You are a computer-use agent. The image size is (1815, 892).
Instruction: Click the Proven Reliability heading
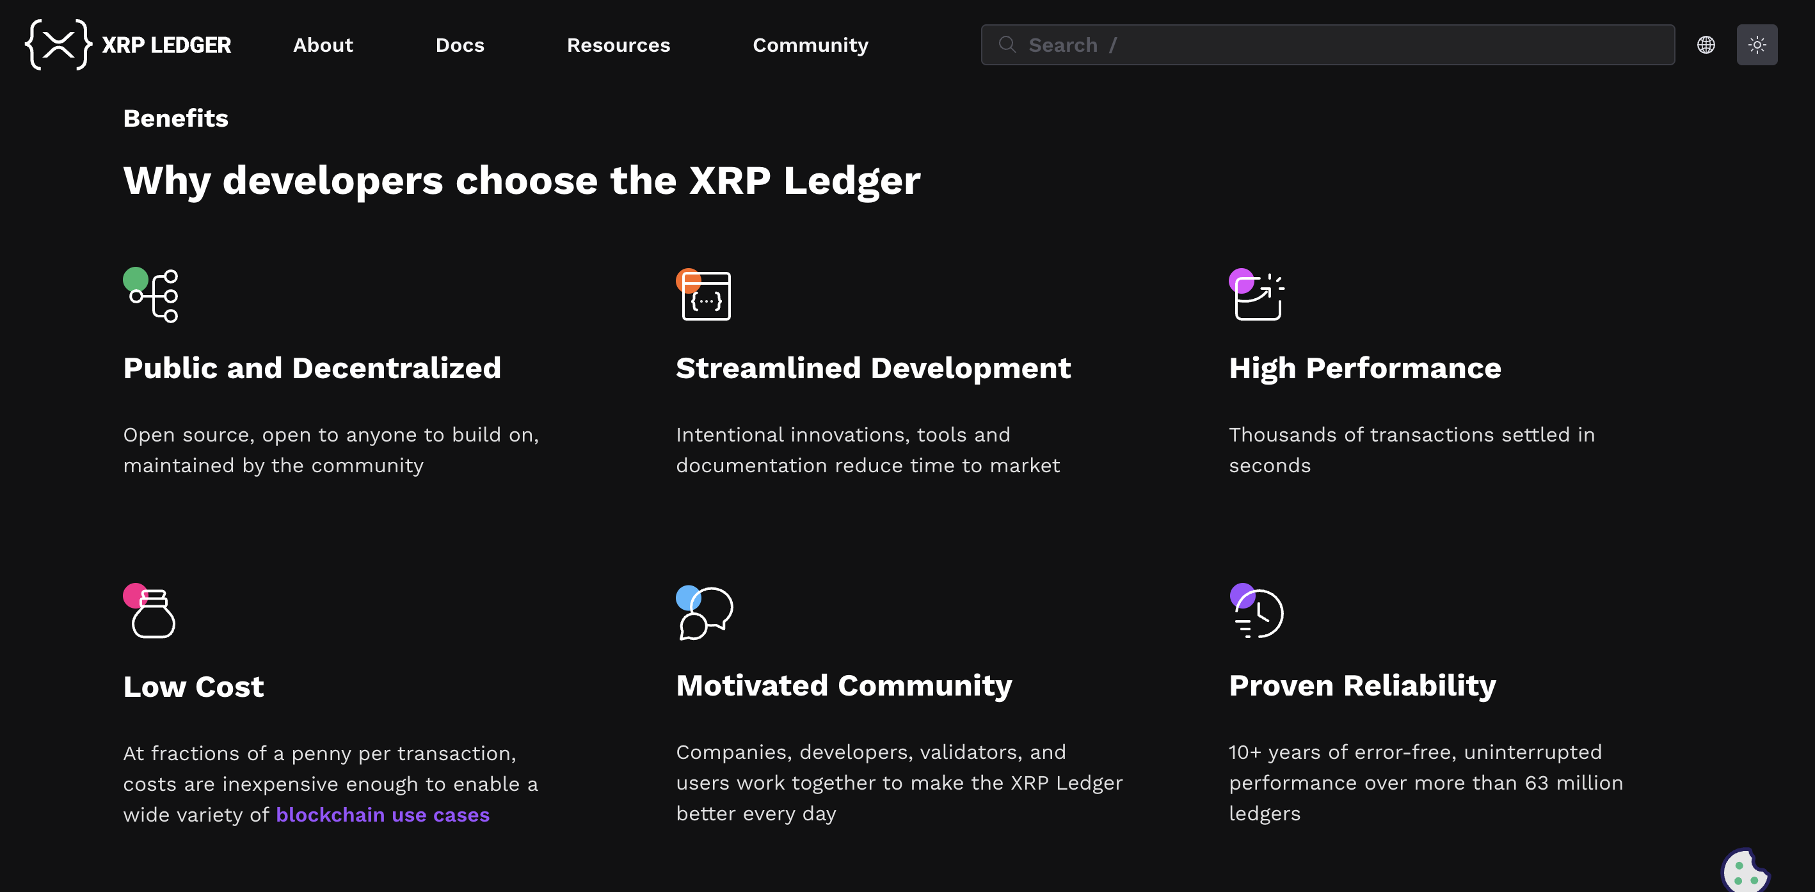click(1362, 685)
